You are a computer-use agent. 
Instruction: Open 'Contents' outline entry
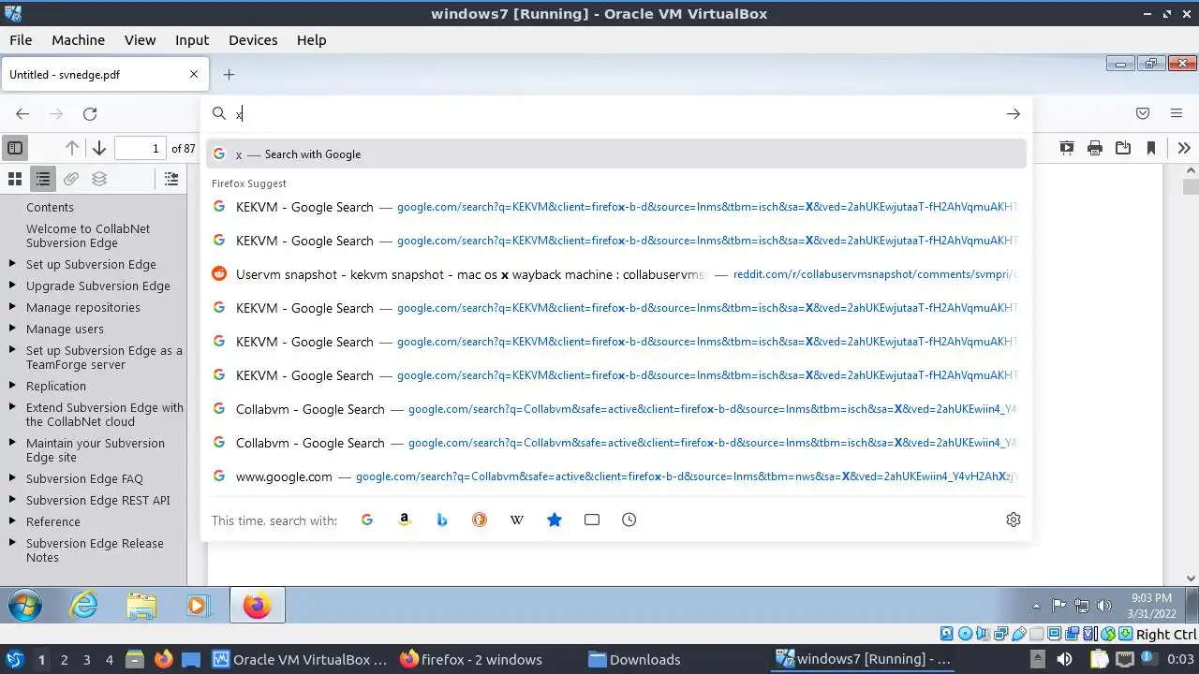coord(50,207)
